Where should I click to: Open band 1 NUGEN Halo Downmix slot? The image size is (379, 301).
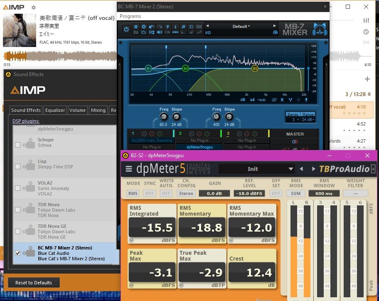pyautogui.click(x=152, y=141)
